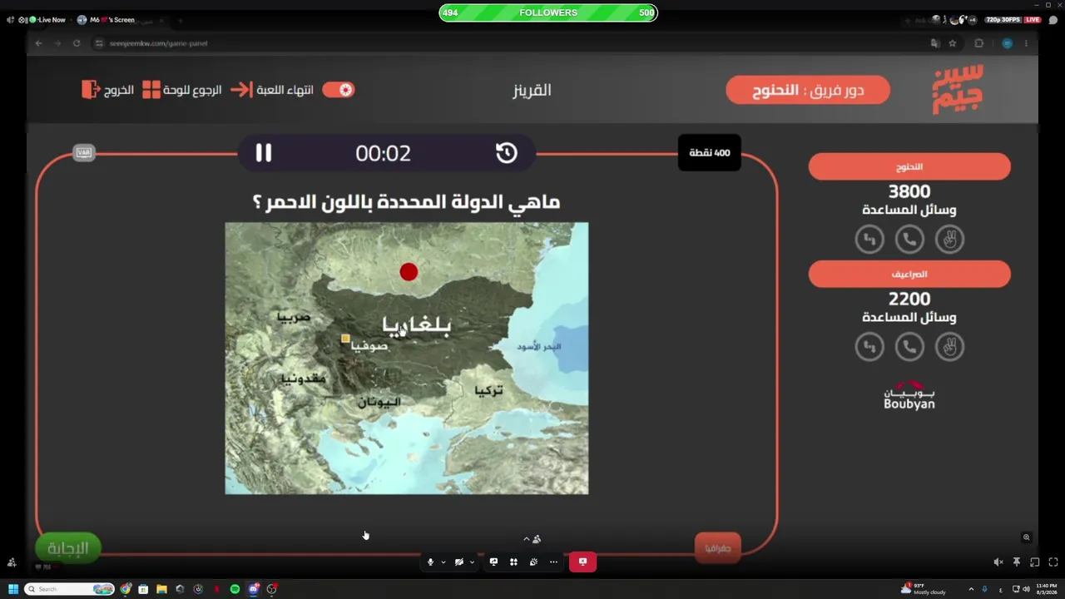Click the الصراعيف team name pill
The height and width of the screenshot is (599, 1065).
click(x=909, y=274)
